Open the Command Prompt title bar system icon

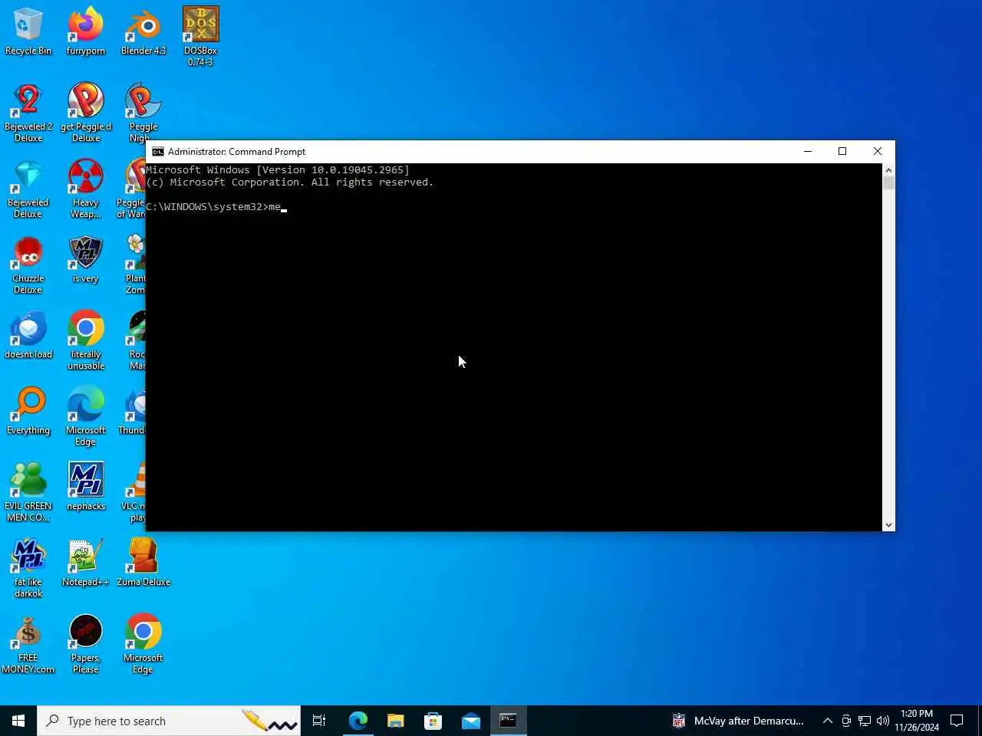[x=158, y=152]
